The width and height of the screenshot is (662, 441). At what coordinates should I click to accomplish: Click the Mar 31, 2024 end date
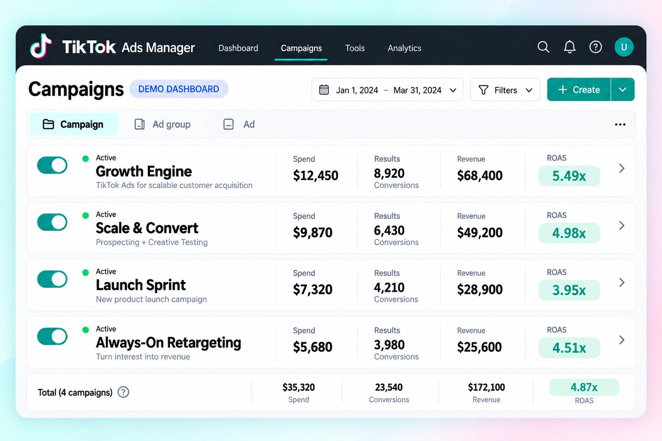point(418,90)
